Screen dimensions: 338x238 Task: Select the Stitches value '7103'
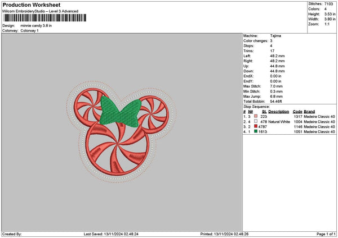(x=329, y=4)
